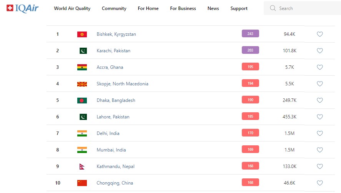
Task: Toggle the heart for Karachi, Pakistan
Action: [319, 51]
